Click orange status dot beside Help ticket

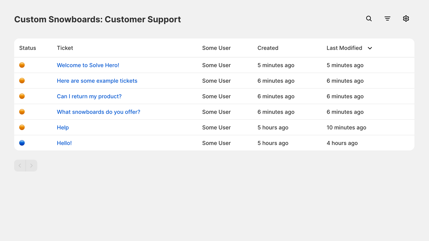(22, 127)
